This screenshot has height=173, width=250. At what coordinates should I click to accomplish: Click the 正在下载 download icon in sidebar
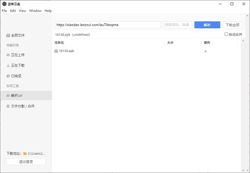tap(8, 66)
